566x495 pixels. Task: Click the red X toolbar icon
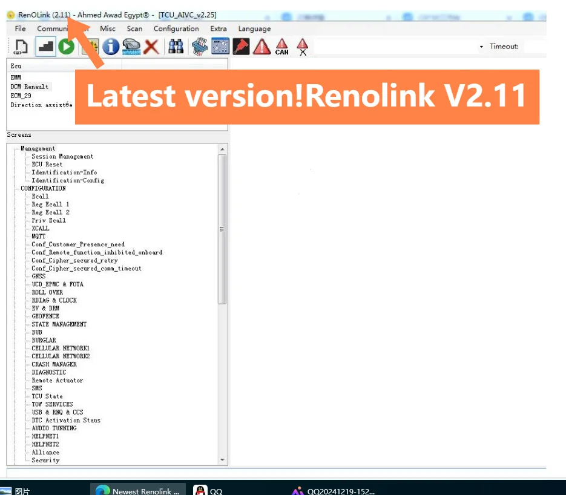[x=151, y=47]
